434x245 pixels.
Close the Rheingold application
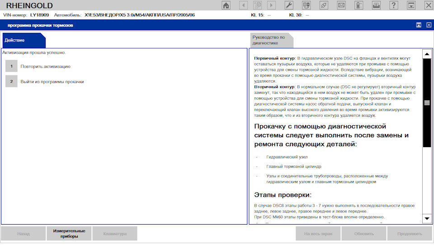click(428, 5)
